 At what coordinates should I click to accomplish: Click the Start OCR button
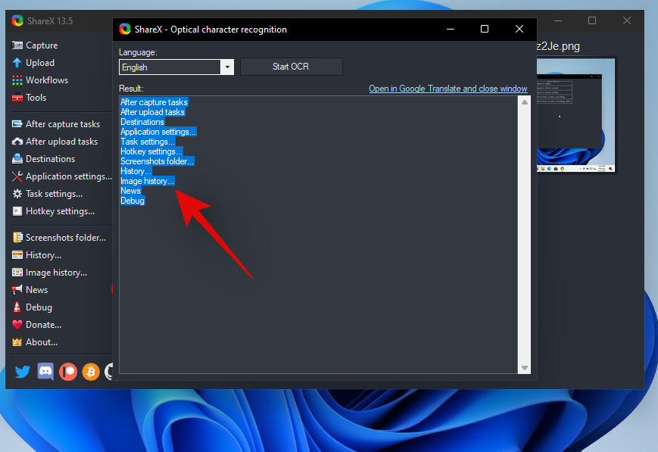point(292,67)
